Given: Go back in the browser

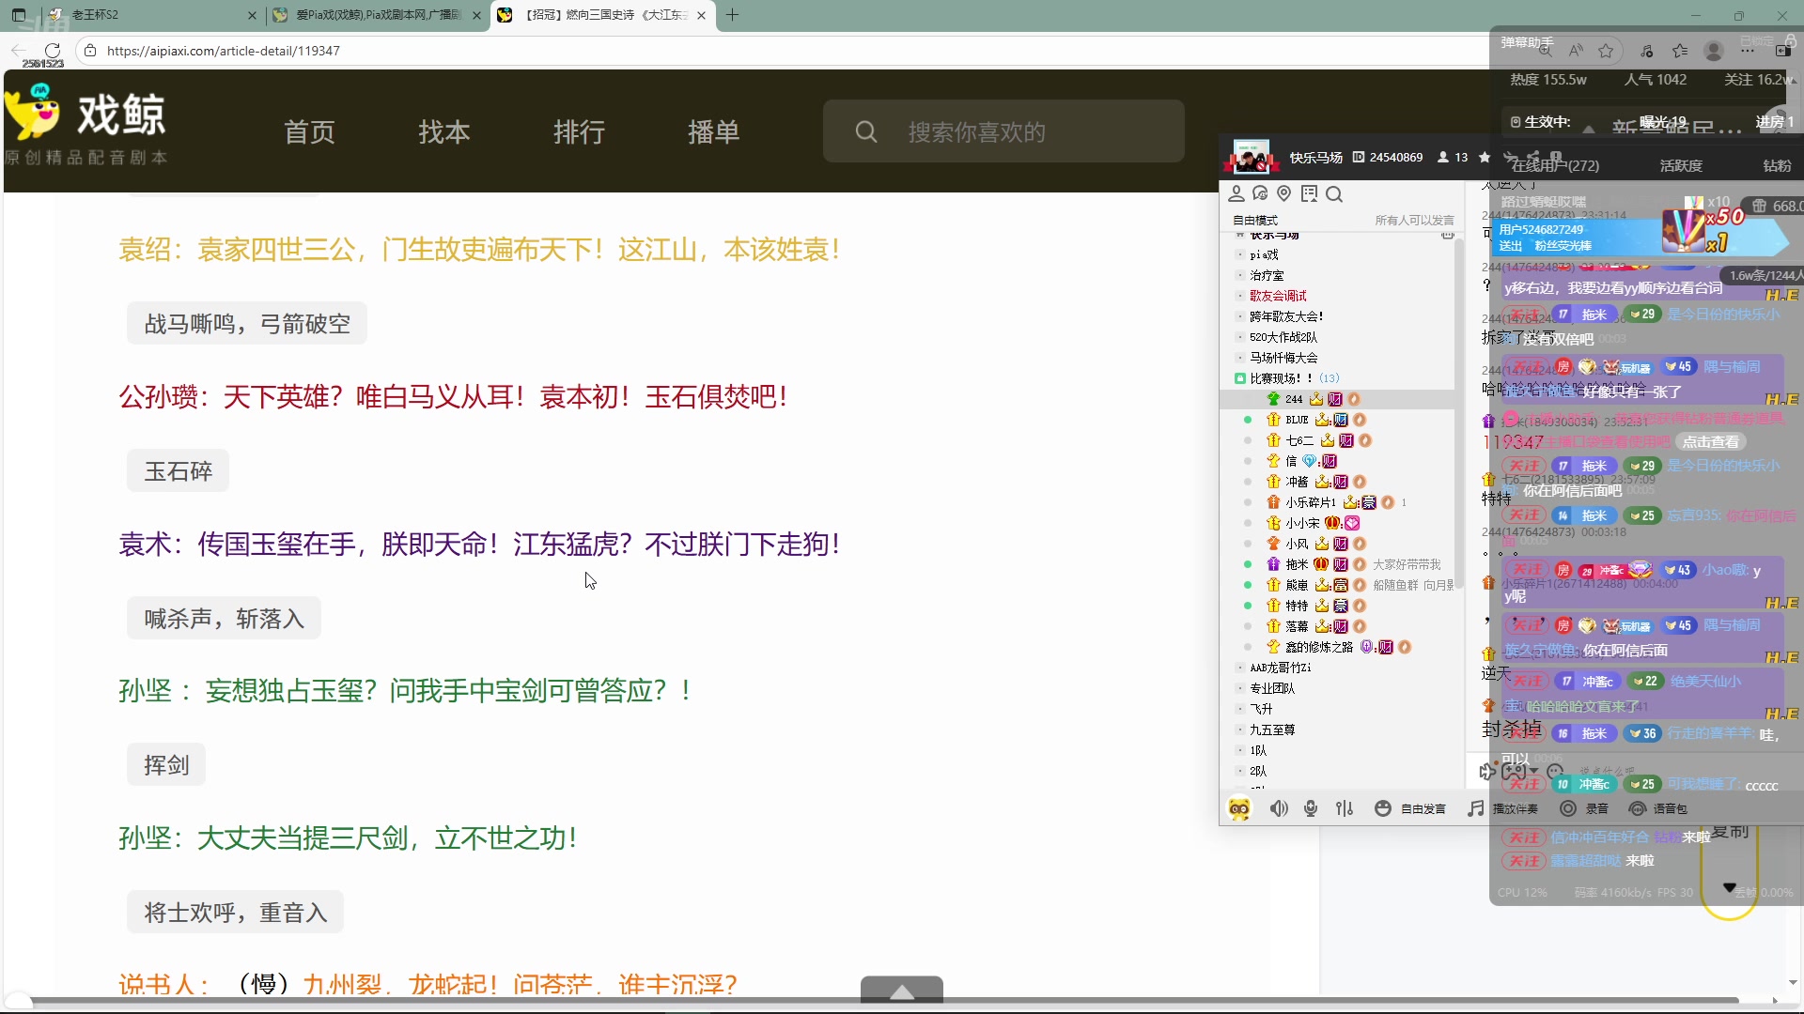Looking at the screenshot, I should click(19, 51).
